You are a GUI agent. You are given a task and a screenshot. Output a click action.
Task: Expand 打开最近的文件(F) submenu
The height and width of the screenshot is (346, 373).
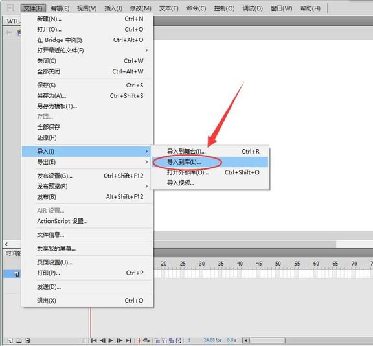coord(87,50)
